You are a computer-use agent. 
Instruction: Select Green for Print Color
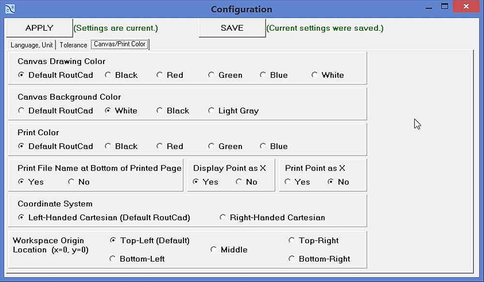pos(212,146)
